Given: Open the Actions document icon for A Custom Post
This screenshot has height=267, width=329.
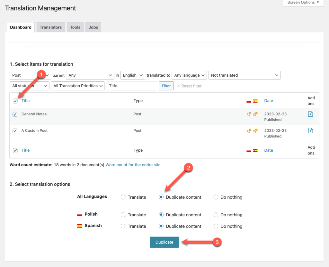Looking at the screenshot, I should click(x=310, y=130).
